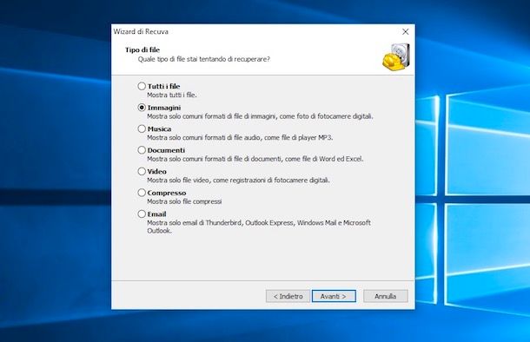The height and width of the screenshot is (342, 530).
Task: Select the Tutti i file radio button
Action: [142, 86]
